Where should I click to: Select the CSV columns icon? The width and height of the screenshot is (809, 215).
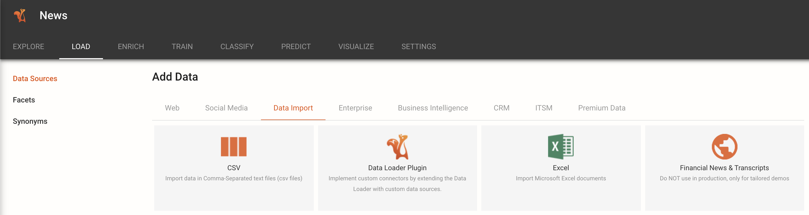click(234, 146)
